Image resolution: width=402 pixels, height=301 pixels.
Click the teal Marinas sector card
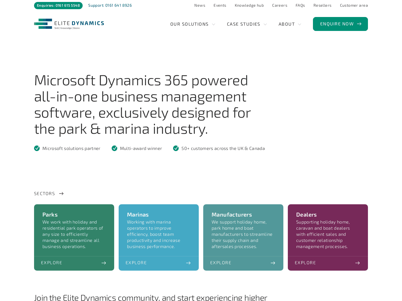tap(159, 237)
